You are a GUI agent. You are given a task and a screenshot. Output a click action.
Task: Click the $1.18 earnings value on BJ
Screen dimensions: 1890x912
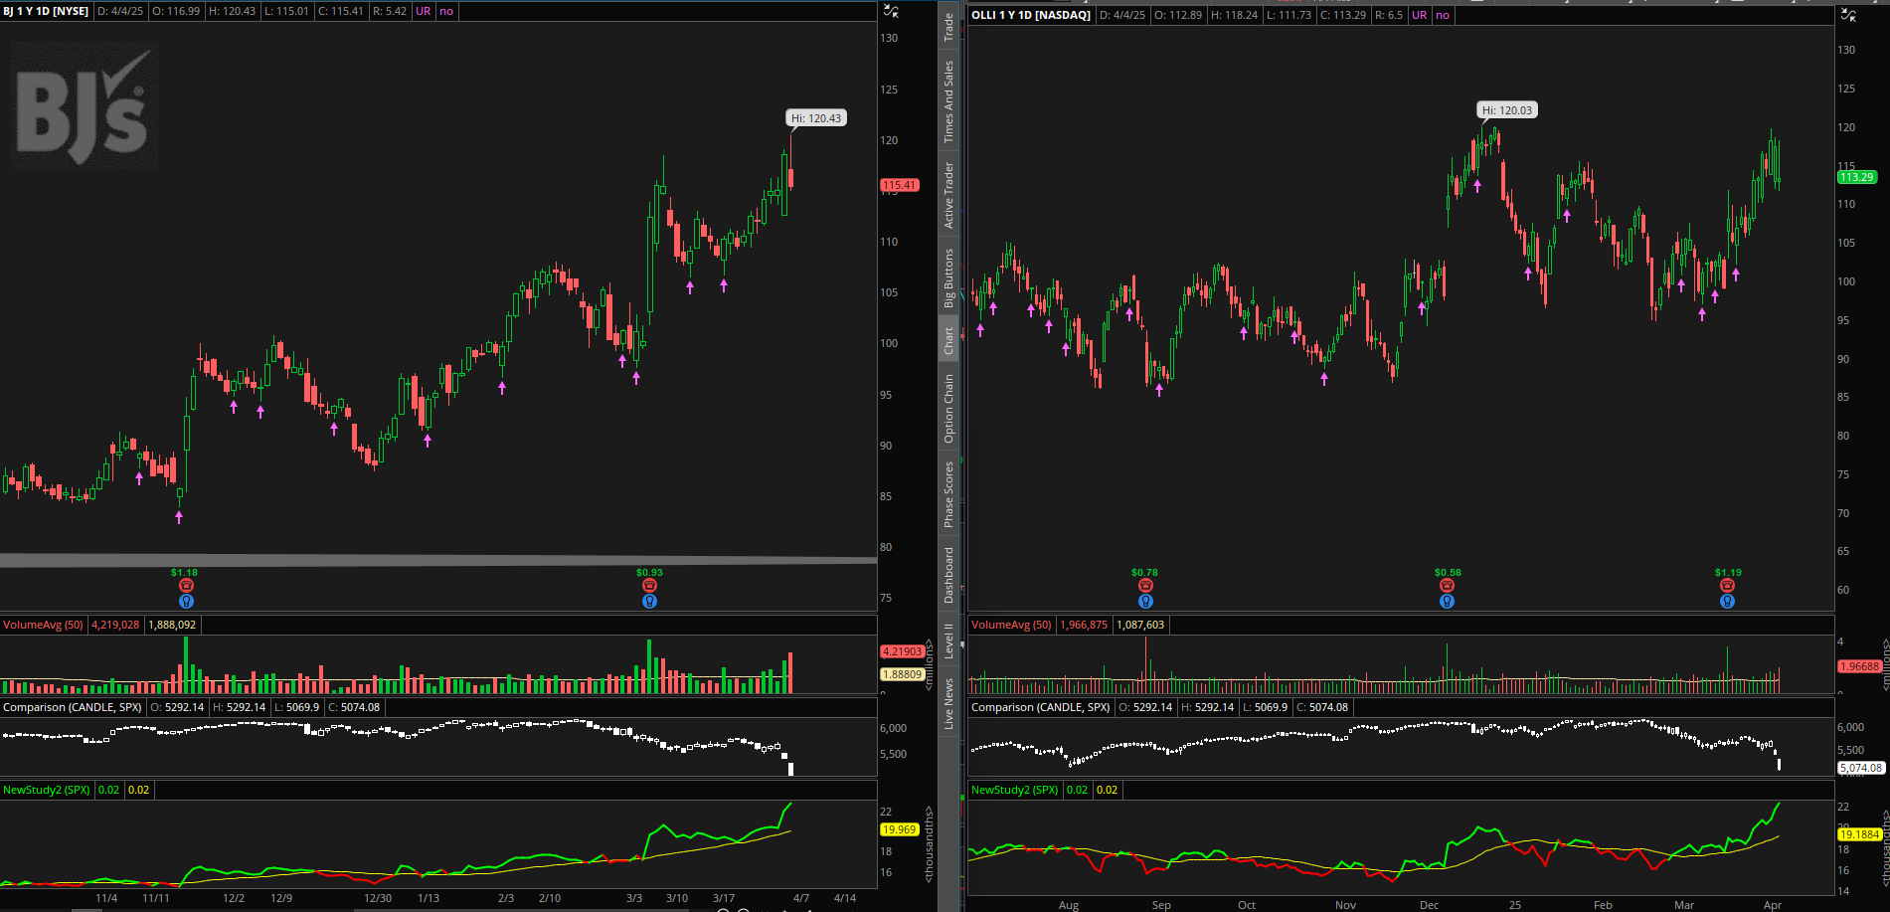click(x=185, y=572)
